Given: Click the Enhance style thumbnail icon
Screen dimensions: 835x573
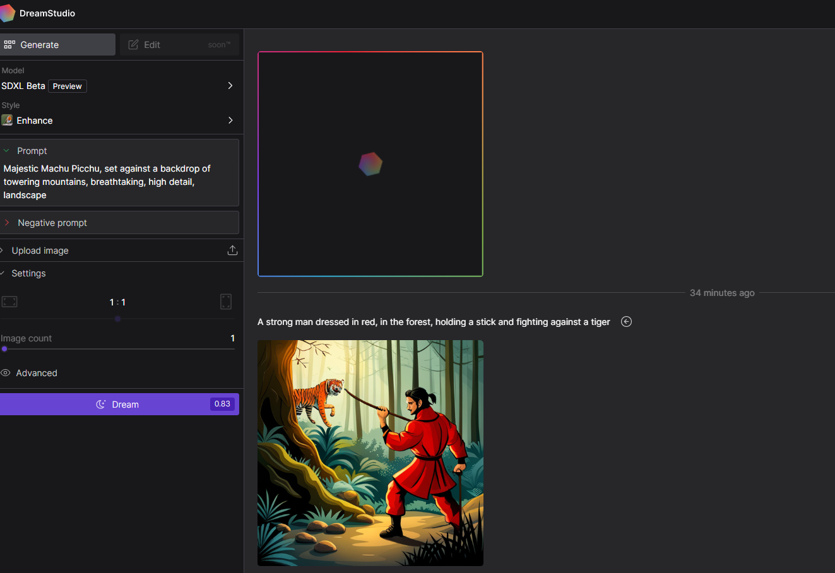Looking at the screenshot, I should click(7, 121).
